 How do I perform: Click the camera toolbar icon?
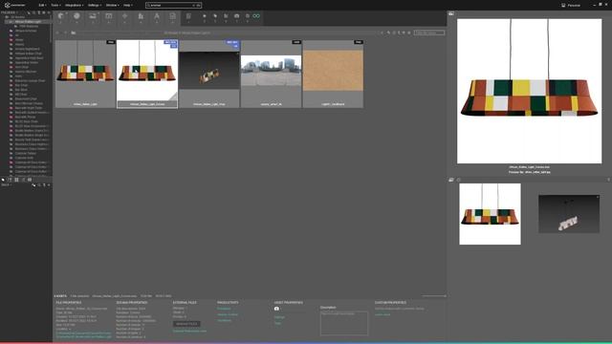click(x=236, y=16)
